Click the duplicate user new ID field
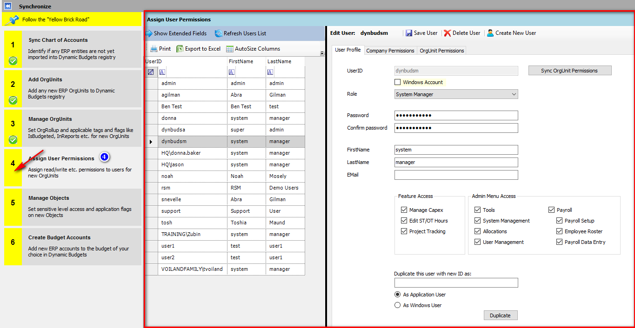 click(456, 282)
